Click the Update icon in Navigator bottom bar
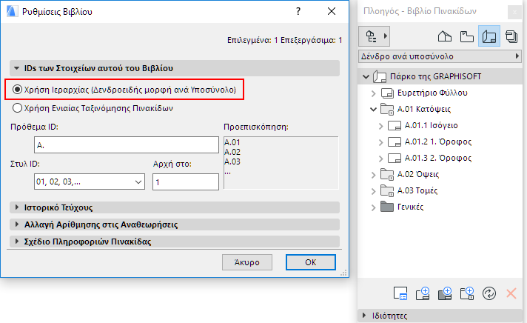The height and width of the screenshot is (323, 527). [x=489, y=293]
